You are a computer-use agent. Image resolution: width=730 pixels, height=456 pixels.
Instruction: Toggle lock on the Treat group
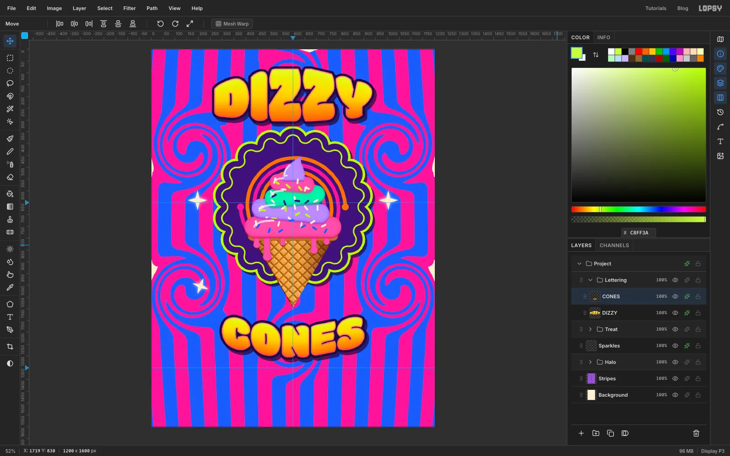point(698,329)
